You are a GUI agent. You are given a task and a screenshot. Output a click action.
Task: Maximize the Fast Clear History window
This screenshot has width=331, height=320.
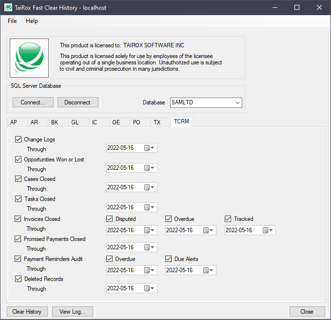(x=297, y=8)
